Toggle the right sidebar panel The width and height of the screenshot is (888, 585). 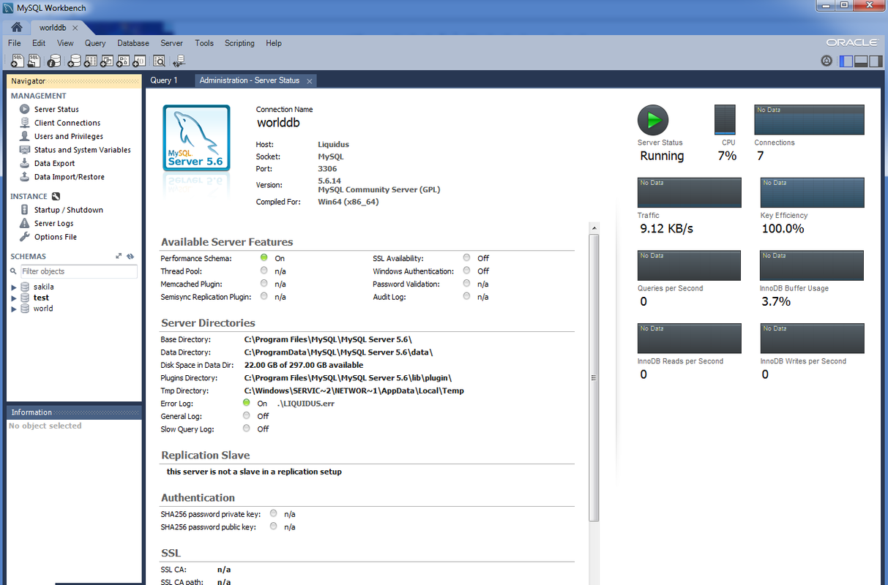pyautogui.click(x=876, y=61)
